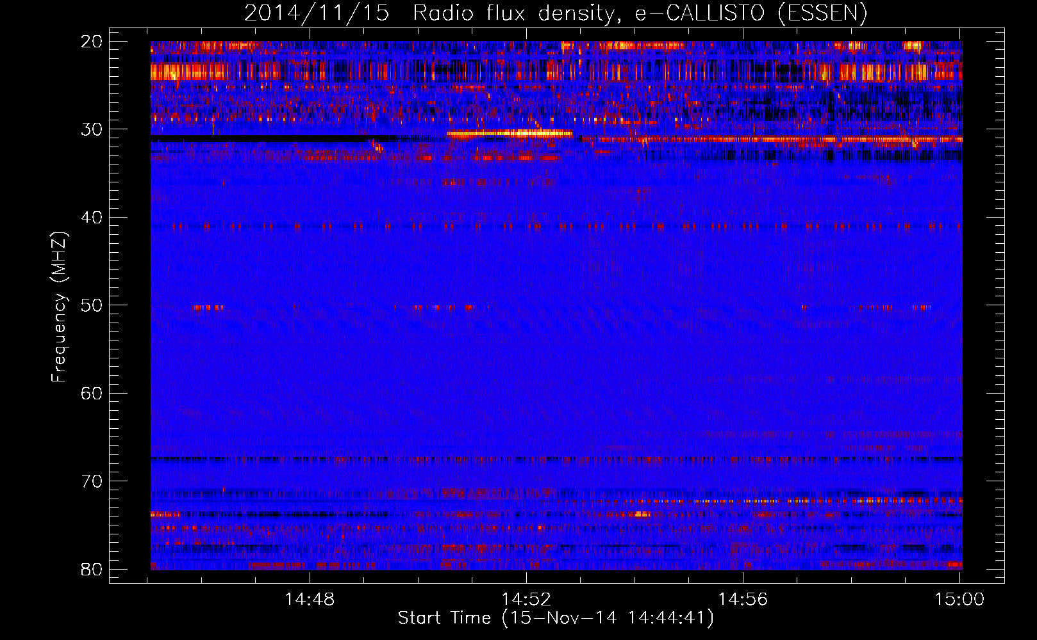Click the plot title 'Radio flux density, e-CALLISTO (ESSEN)'

(x=640, y=13)
